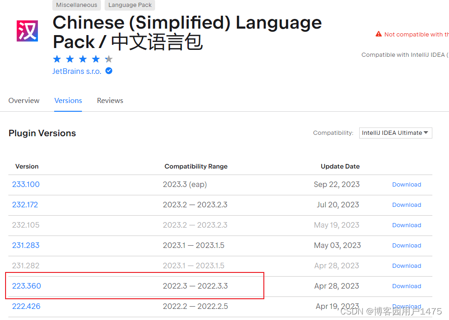Image resolution: width=449 pixels, height=320 pixels.
Task: Click the 'Compatible with IntelliJ IDEA' text
Action: pyautogui.click(x=405, y=54)
